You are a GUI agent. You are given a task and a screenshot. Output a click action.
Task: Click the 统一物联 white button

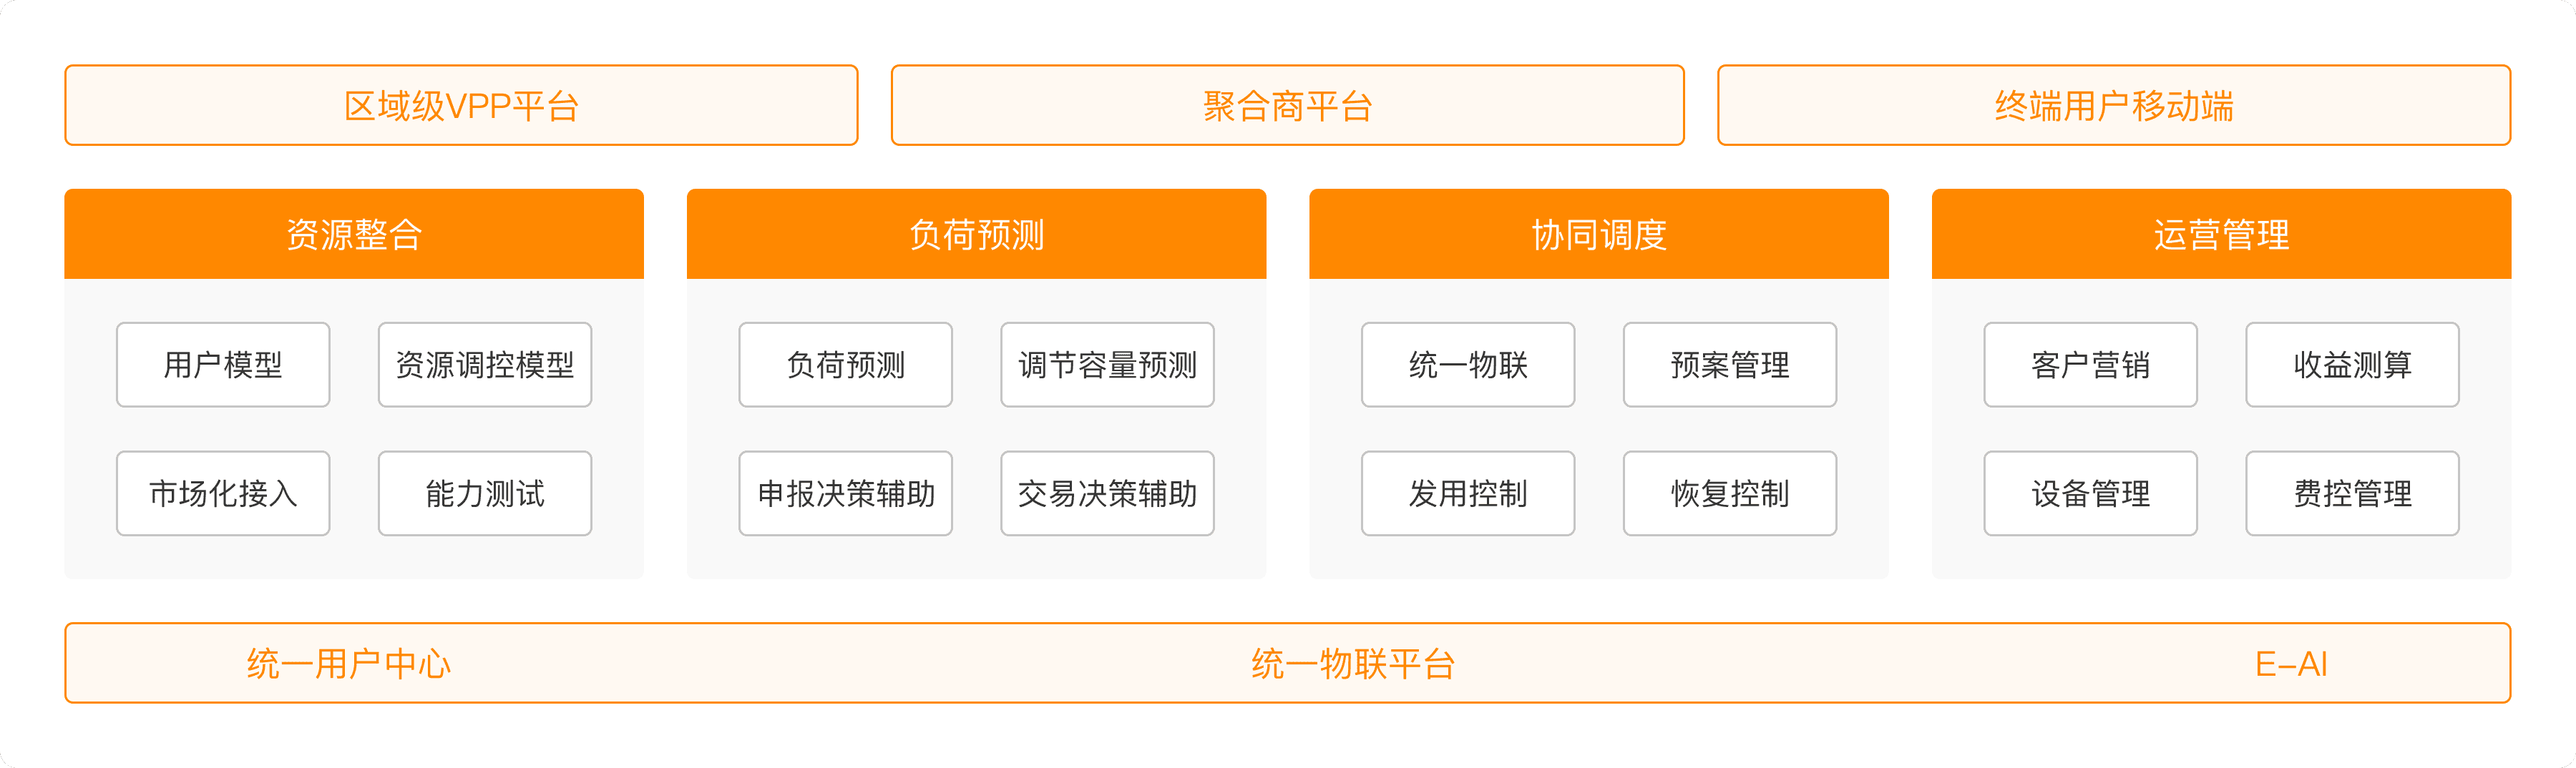pos(1468,365)
